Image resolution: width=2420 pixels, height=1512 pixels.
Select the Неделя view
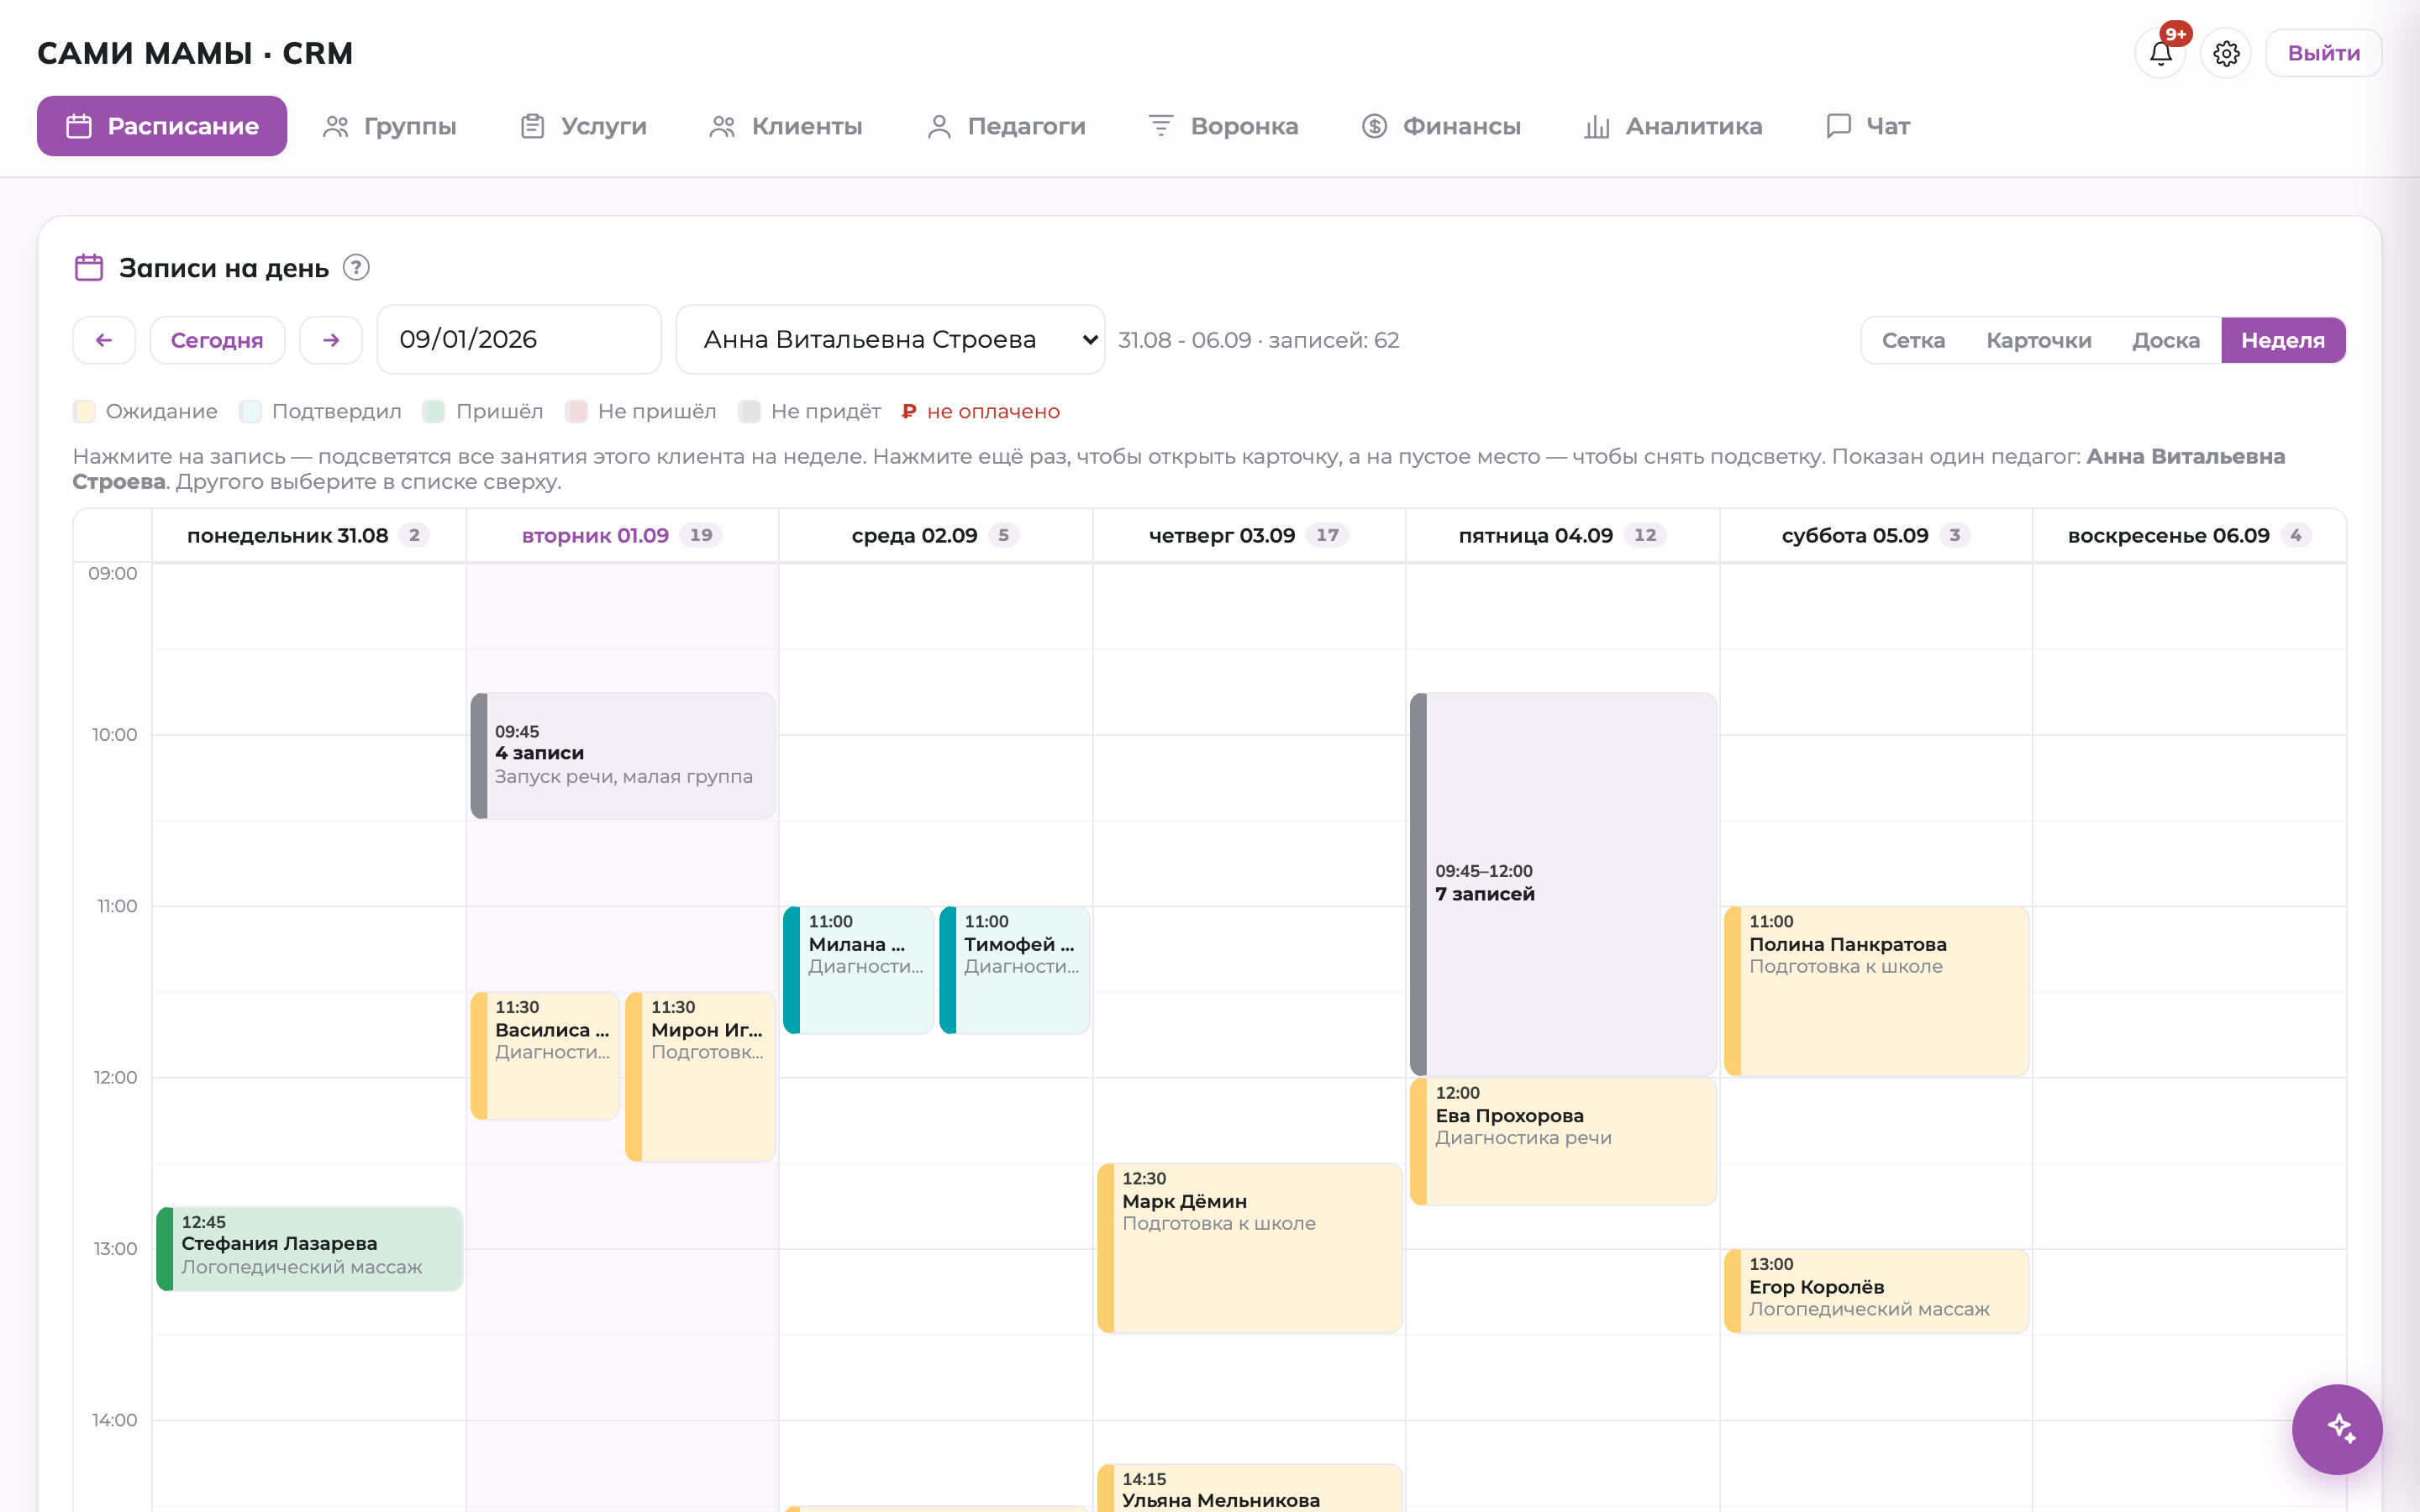click(x=2283, y=340)
